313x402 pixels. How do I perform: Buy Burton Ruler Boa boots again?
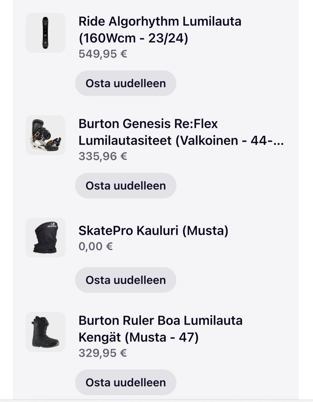pyautogui.click(x=126, y=382)
